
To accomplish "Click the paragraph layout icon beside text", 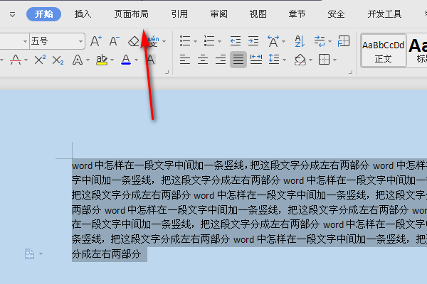I will [29, 254].
